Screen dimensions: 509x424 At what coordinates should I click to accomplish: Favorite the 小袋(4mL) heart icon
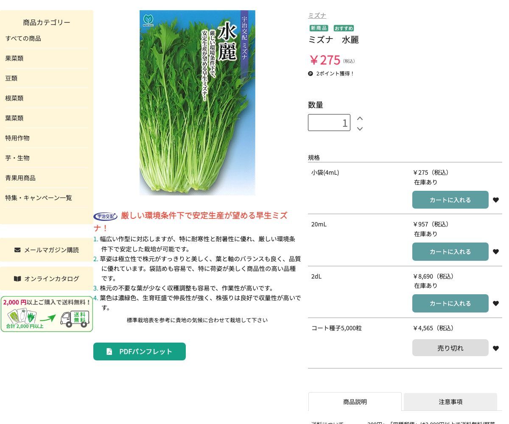495,200
